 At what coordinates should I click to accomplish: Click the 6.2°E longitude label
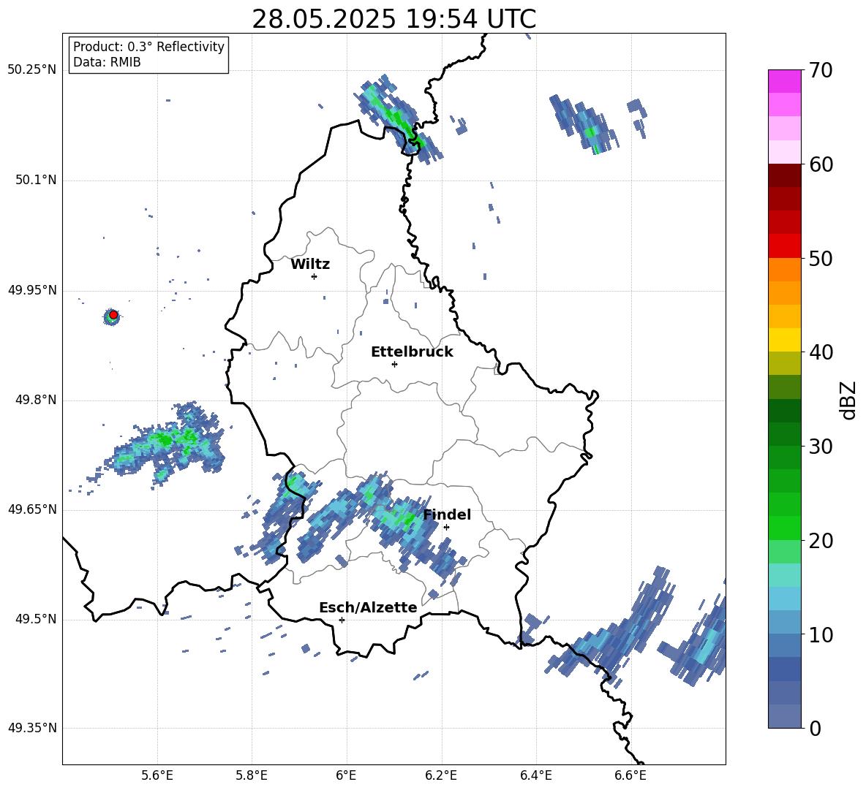[x=441, y=775]
